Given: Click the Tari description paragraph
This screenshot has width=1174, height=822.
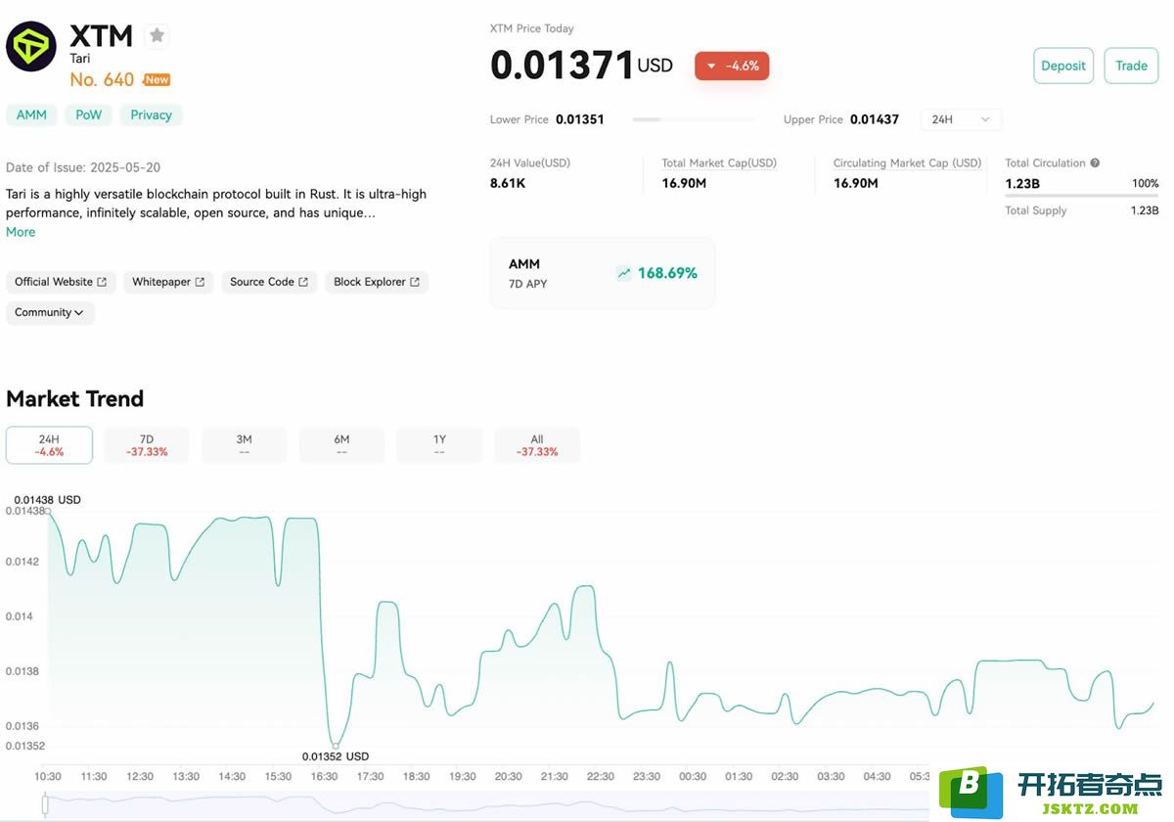Looking at the screenshot, I should point(216,204).
